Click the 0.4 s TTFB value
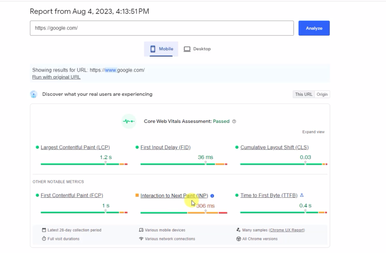Viewport: 386px width, 253px height. (305, 206)
